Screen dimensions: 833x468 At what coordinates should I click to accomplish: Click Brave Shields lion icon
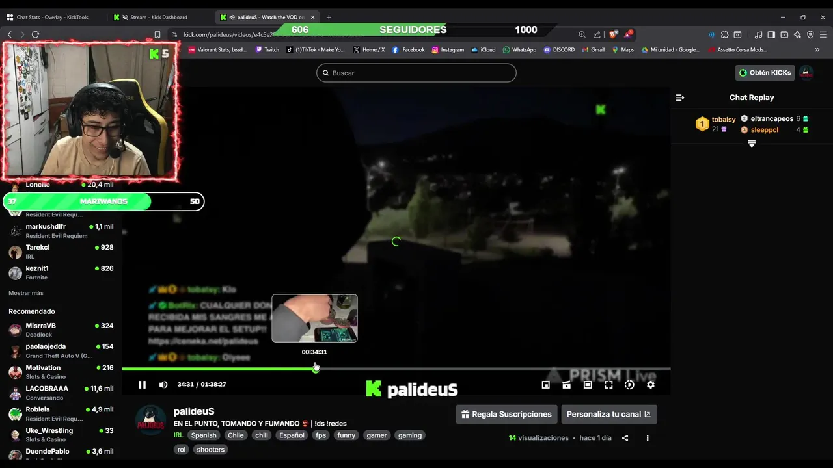[x=613, y=34]
